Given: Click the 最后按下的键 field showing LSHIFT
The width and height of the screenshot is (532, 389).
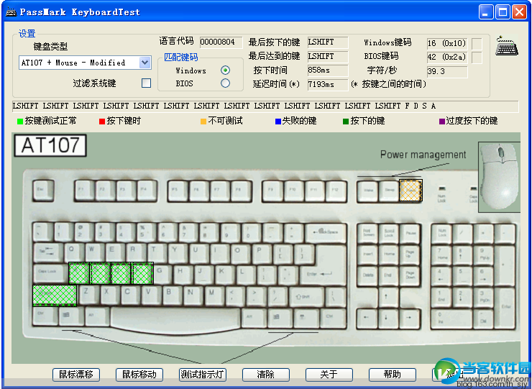Looking at the screenshot, I should [x=328, y=42].
